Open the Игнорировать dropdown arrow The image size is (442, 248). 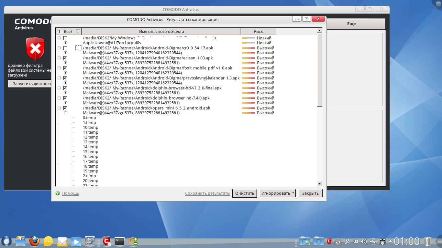[x=293, y=193]
